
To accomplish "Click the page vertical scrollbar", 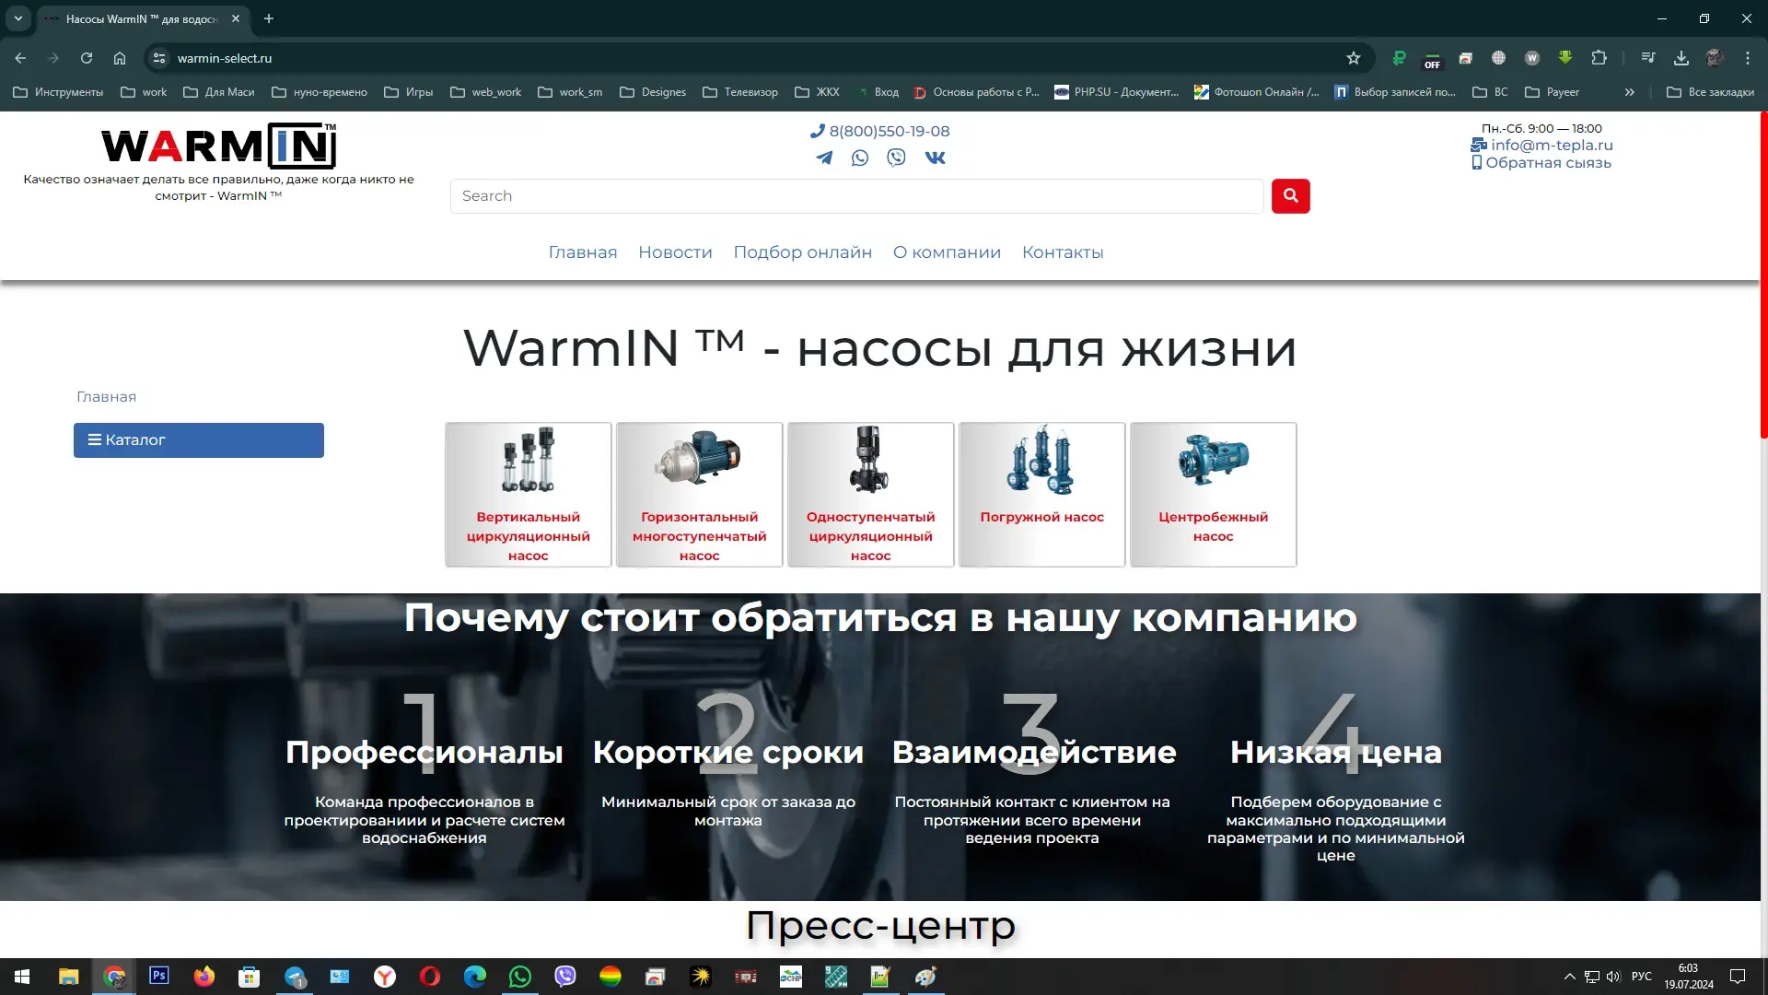I will (x=1763, y=275).
